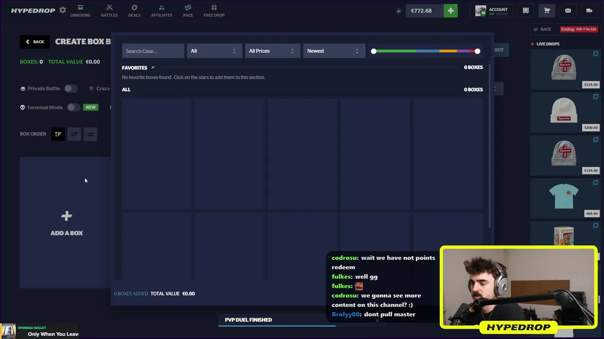604x339 pixels.
Task: Click the green segment of price slider
Action: 396,51
